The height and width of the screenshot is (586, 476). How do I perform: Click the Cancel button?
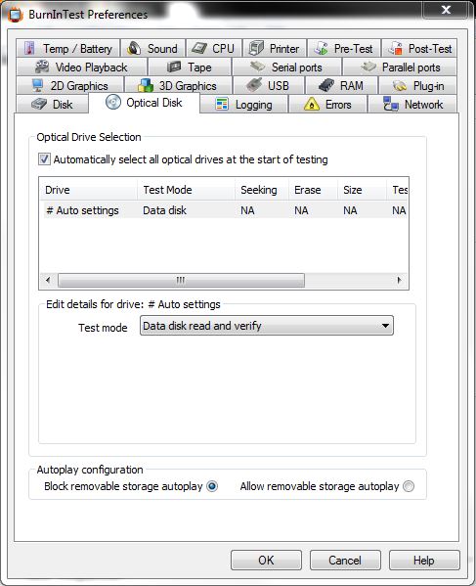(x=345, y=561)
